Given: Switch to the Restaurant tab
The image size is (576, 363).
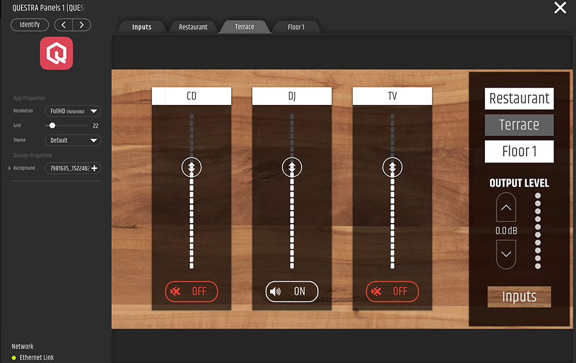Looking at the screenshot, I should click(193, 27).
